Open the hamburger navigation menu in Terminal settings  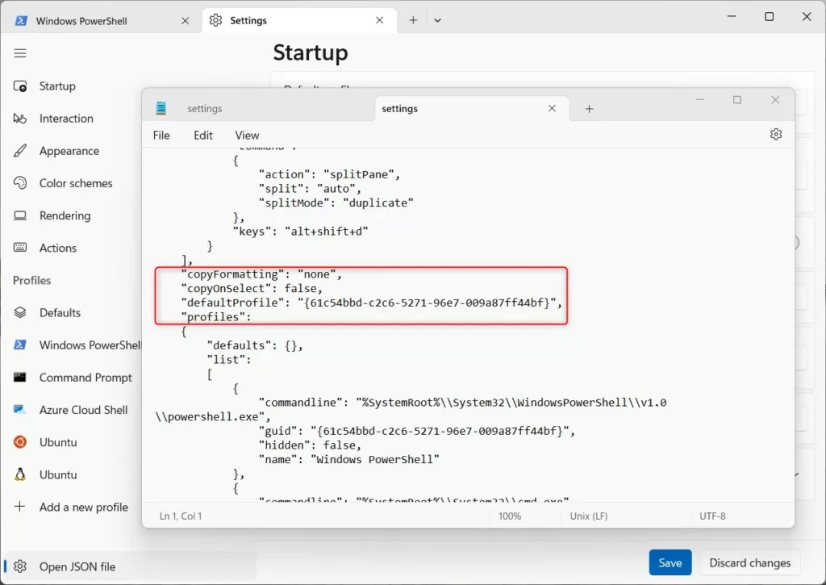(20, 53)
